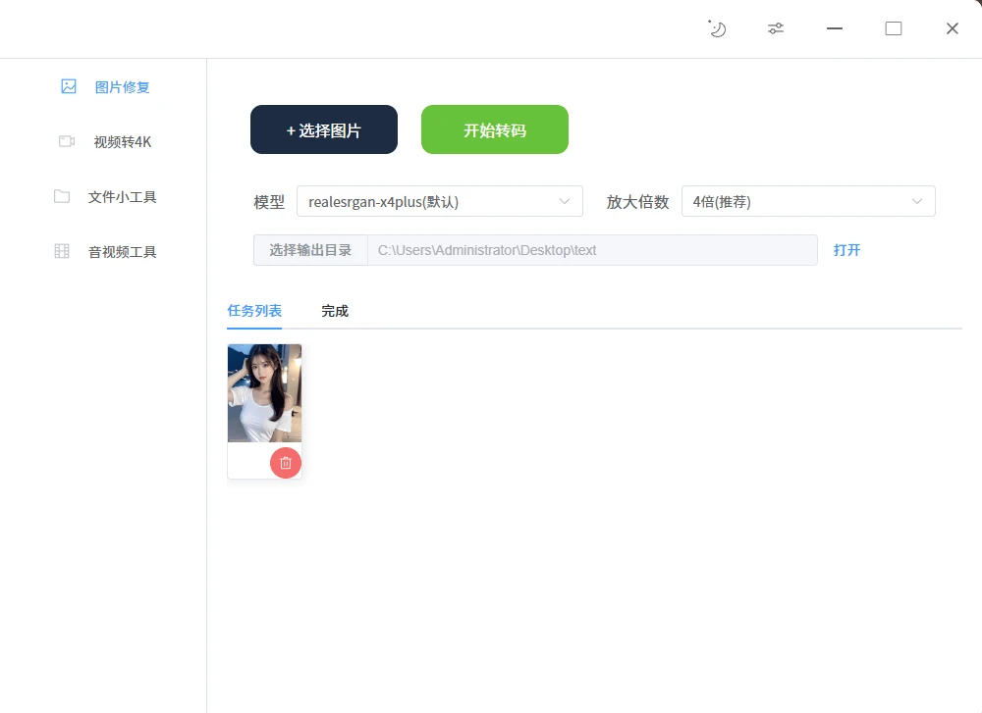The image size is (982, 713).
Task: Open output folder via the 打开 link
Action: pos(846,250)
